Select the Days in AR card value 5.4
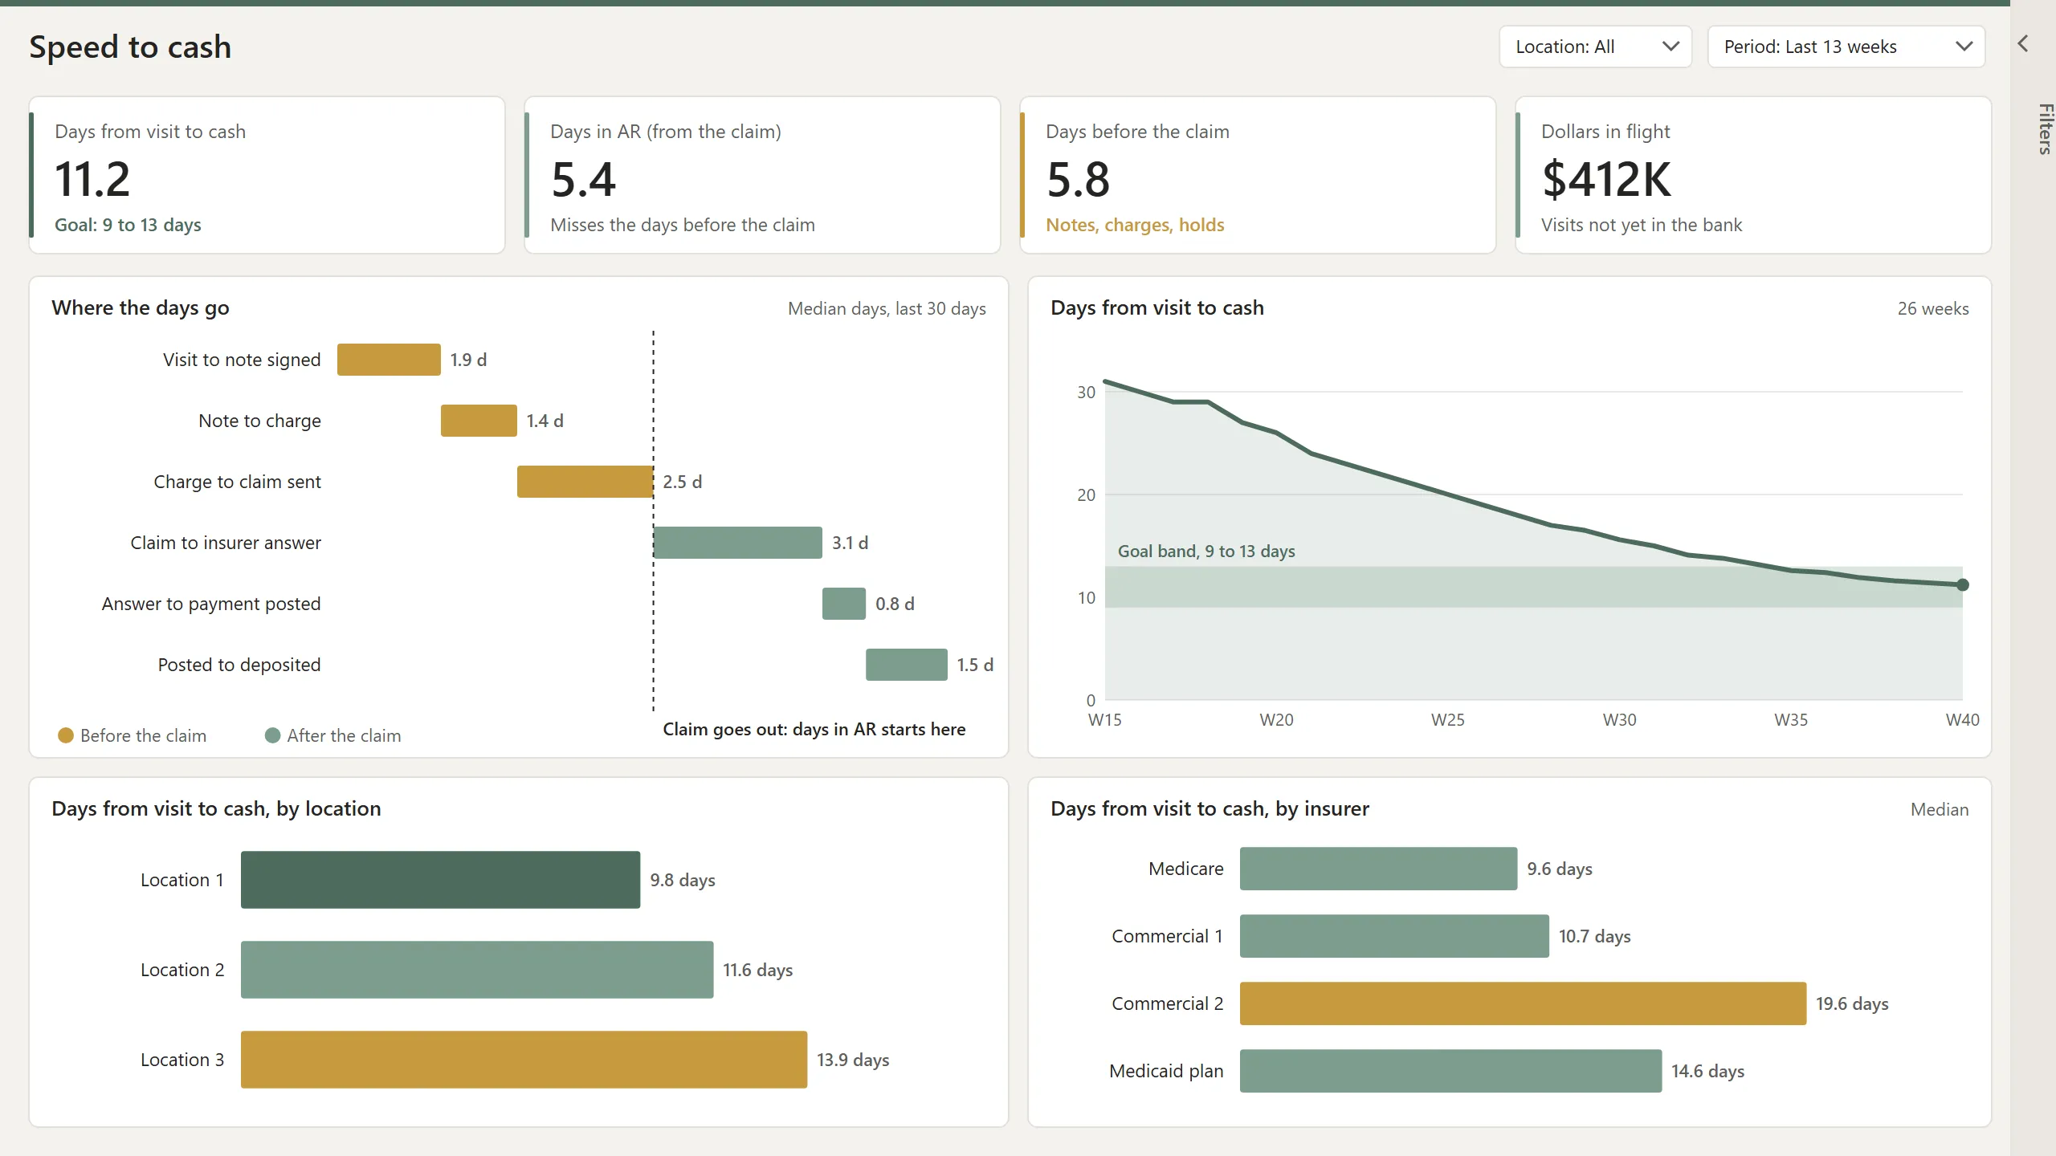Viewport: 2056px width, 1156px height. point(583,179)
